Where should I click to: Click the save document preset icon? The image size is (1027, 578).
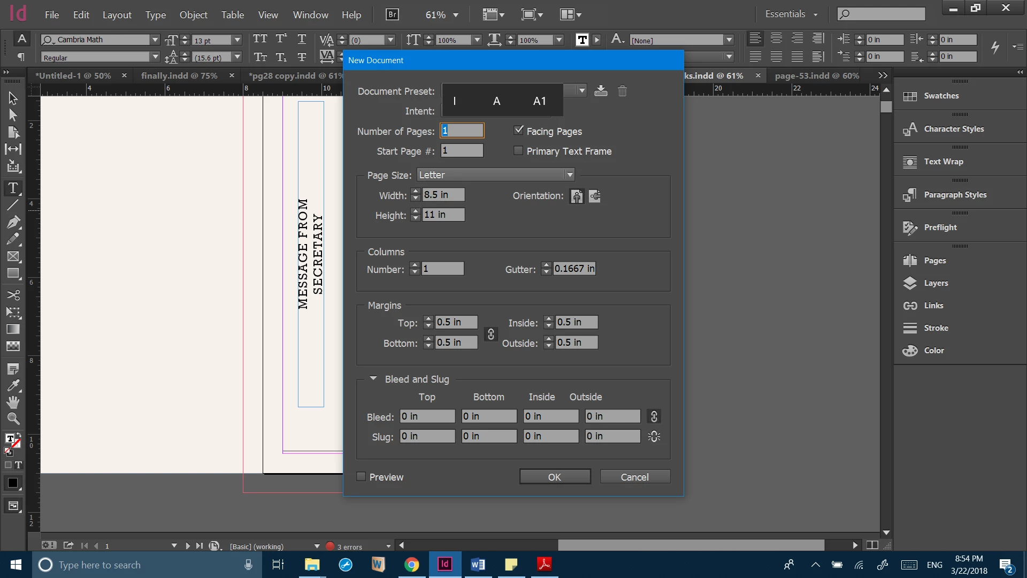coord(601,91)
